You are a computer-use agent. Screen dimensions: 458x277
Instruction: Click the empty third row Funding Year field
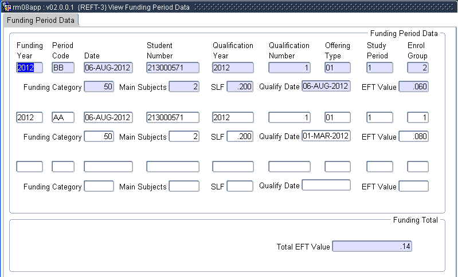pyautogui.click(x=29, y=167)
